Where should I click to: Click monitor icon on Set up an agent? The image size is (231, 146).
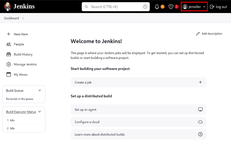pyautogui.click(x=200, y=109)
